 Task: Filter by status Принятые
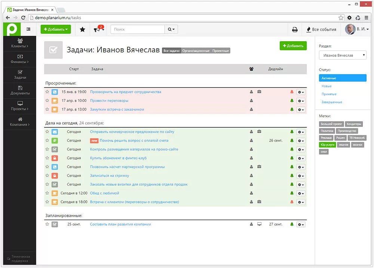click(x=329, y=94)
